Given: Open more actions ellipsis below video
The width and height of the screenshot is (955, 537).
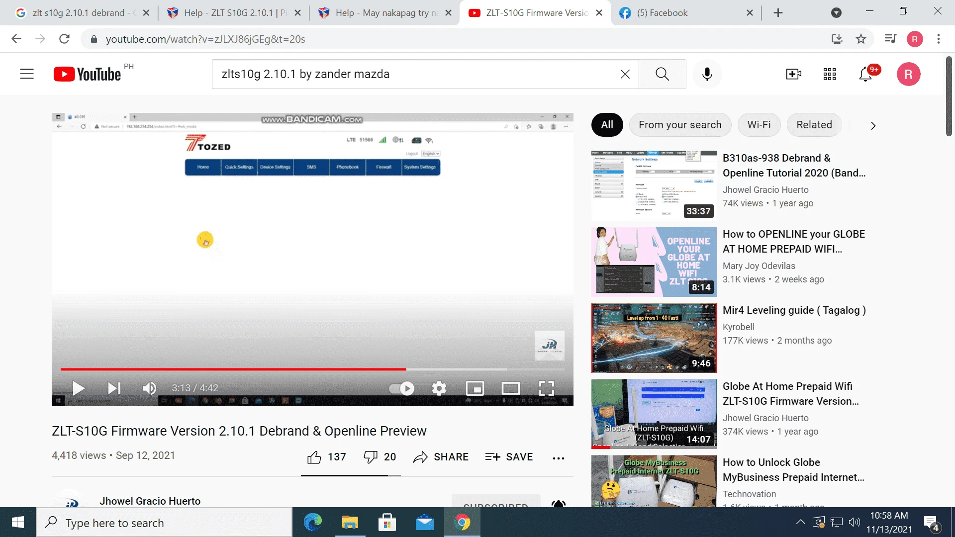Looking at the screenshot, I should coord(559,458).
